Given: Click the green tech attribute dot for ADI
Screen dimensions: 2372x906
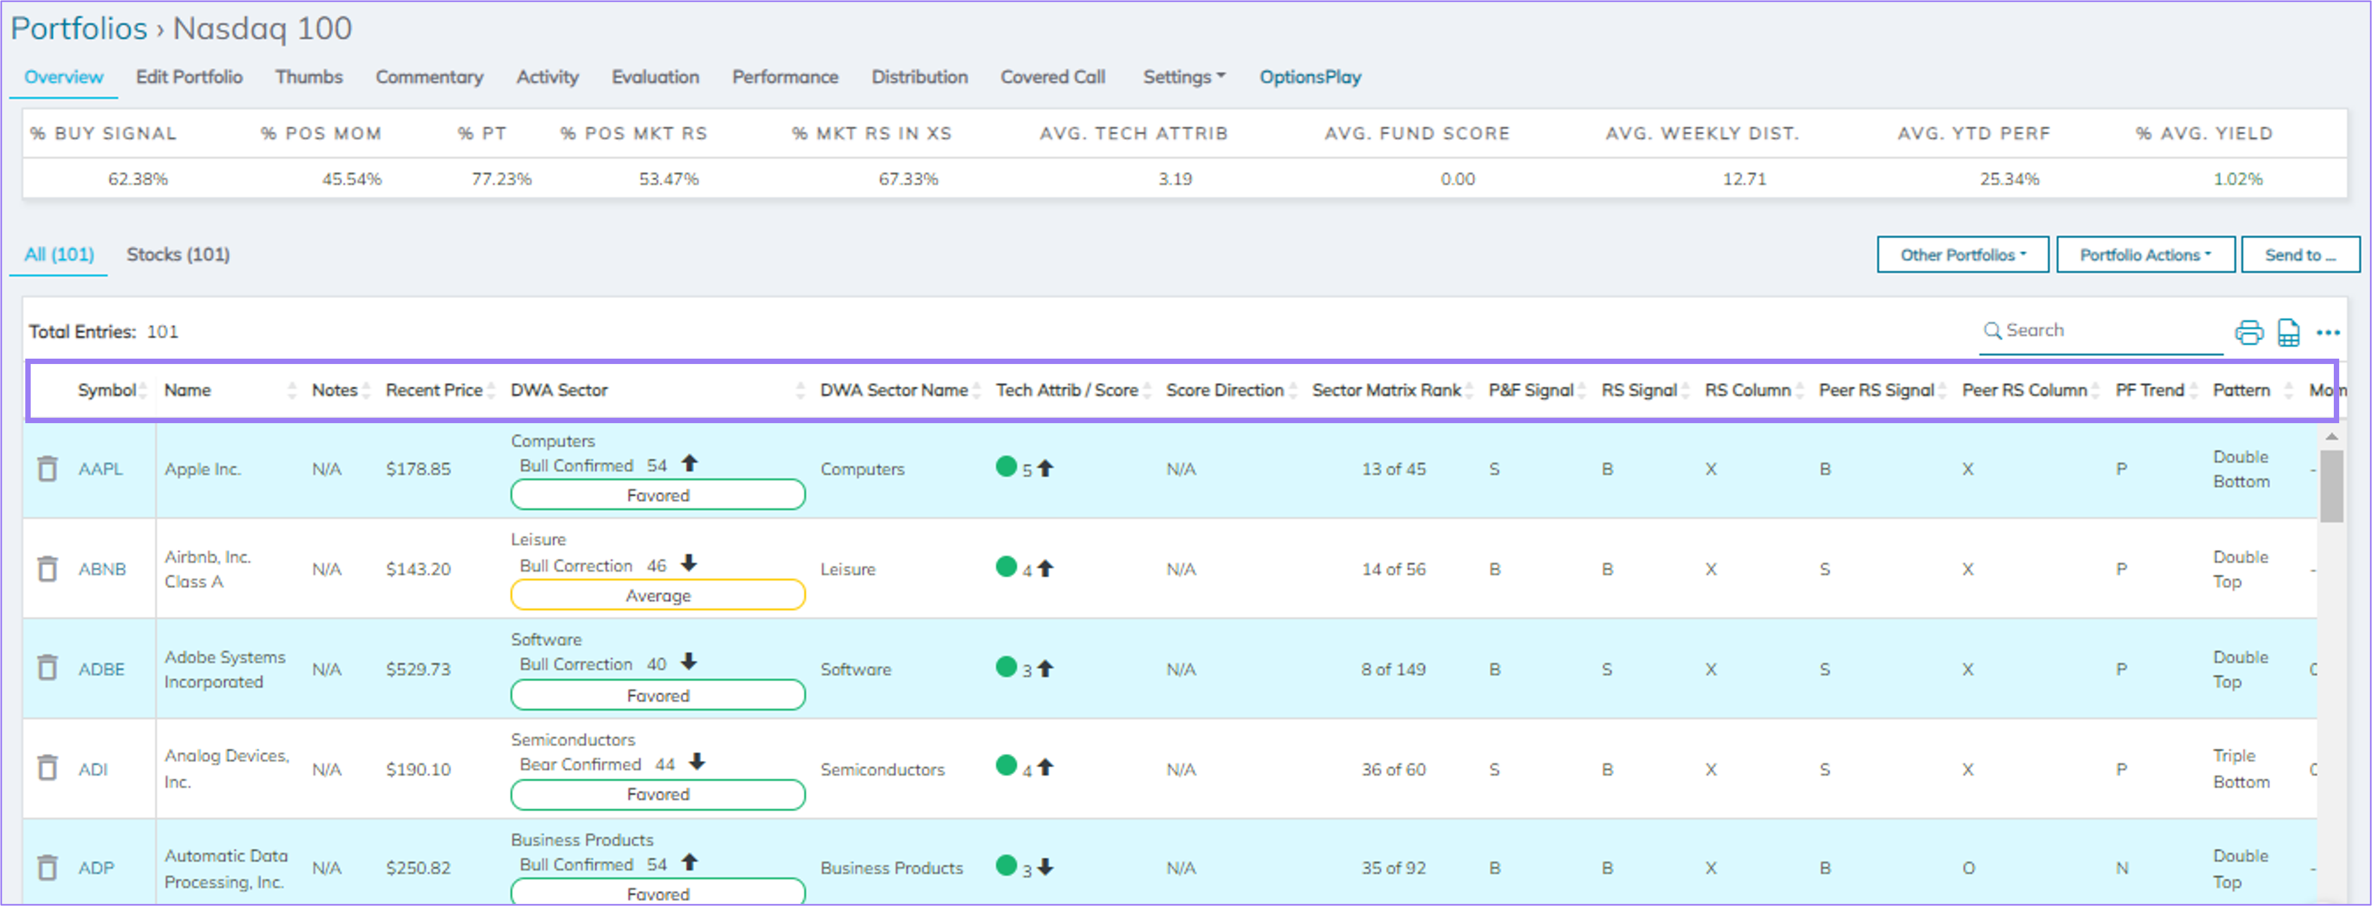Looking at the screenshot, I should coord(1006,766).
